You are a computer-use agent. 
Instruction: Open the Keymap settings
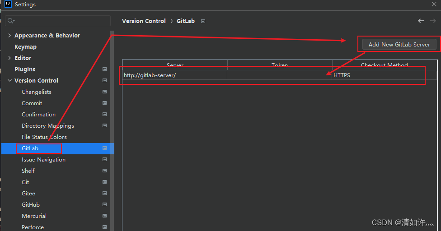click(25, 47)
